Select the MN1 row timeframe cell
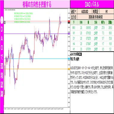 point(74,28)
